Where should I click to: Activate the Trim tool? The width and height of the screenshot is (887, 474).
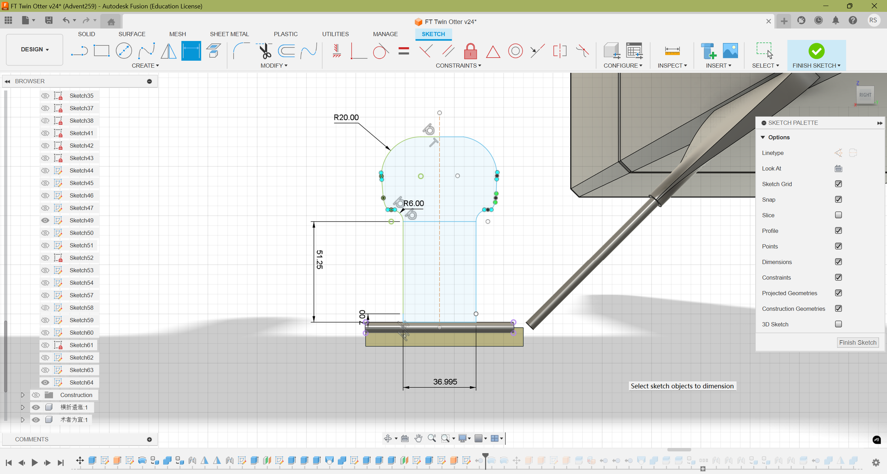coord(264,51)
